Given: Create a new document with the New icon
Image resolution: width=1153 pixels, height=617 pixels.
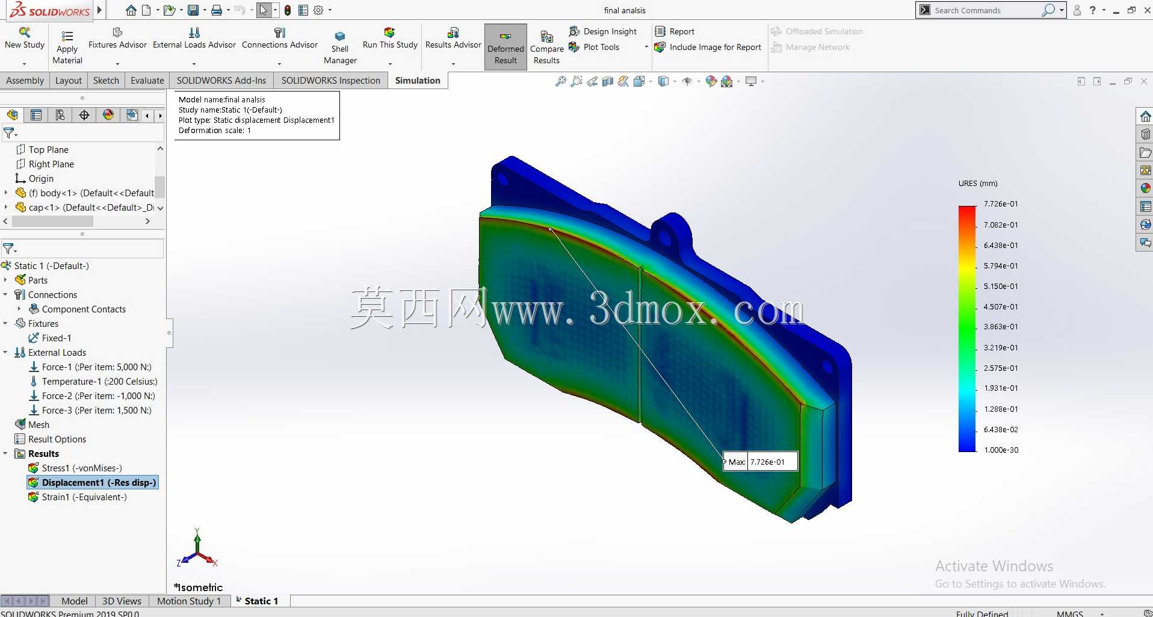Looking at the screenshot, I should coord(146,10).
